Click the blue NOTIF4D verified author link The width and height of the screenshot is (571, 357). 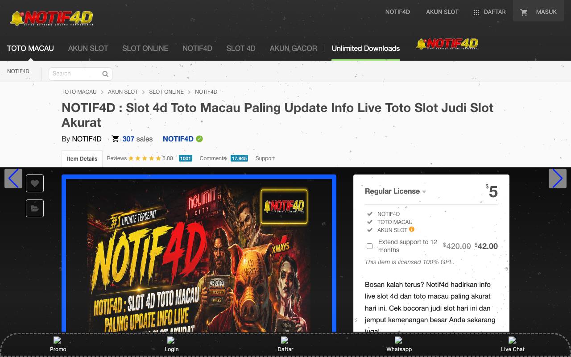(x=178, y=139)
